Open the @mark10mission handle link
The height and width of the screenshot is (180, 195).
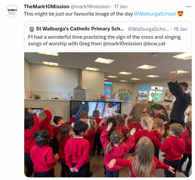90,7
